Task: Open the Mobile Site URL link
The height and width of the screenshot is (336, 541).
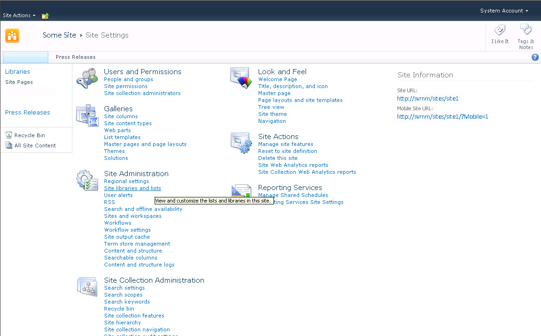Action: (443, 117)
